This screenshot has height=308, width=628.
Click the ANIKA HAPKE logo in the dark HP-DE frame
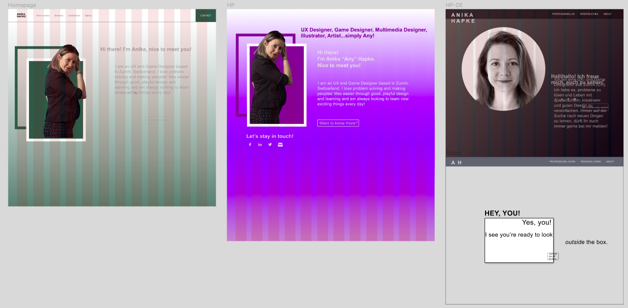click(x=463, y=18)
